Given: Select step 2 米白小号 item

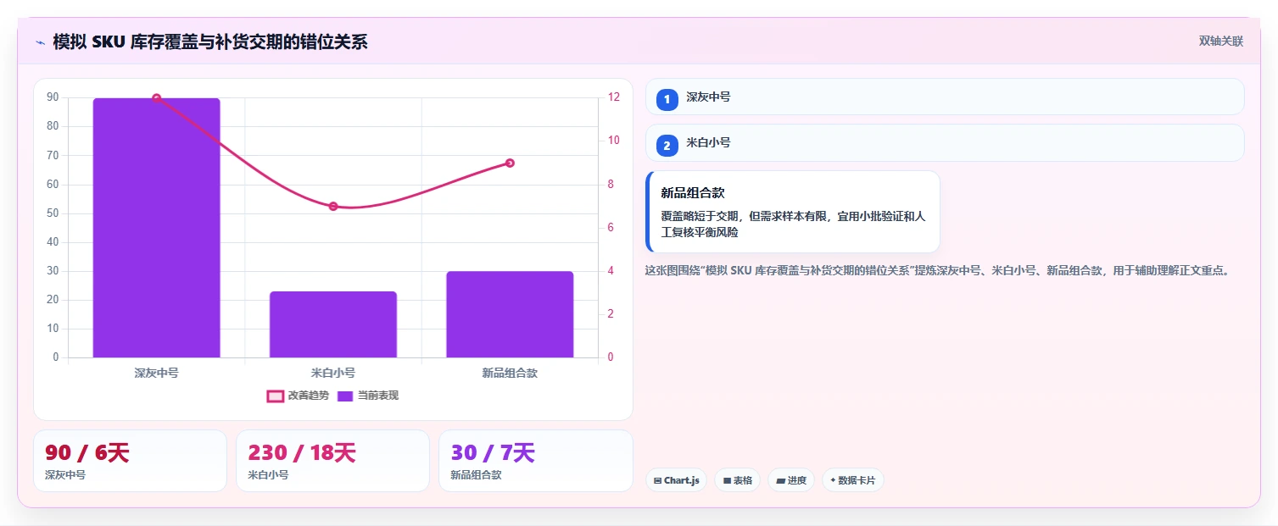Looking at the screenshot, I should (x=945, y=142).
